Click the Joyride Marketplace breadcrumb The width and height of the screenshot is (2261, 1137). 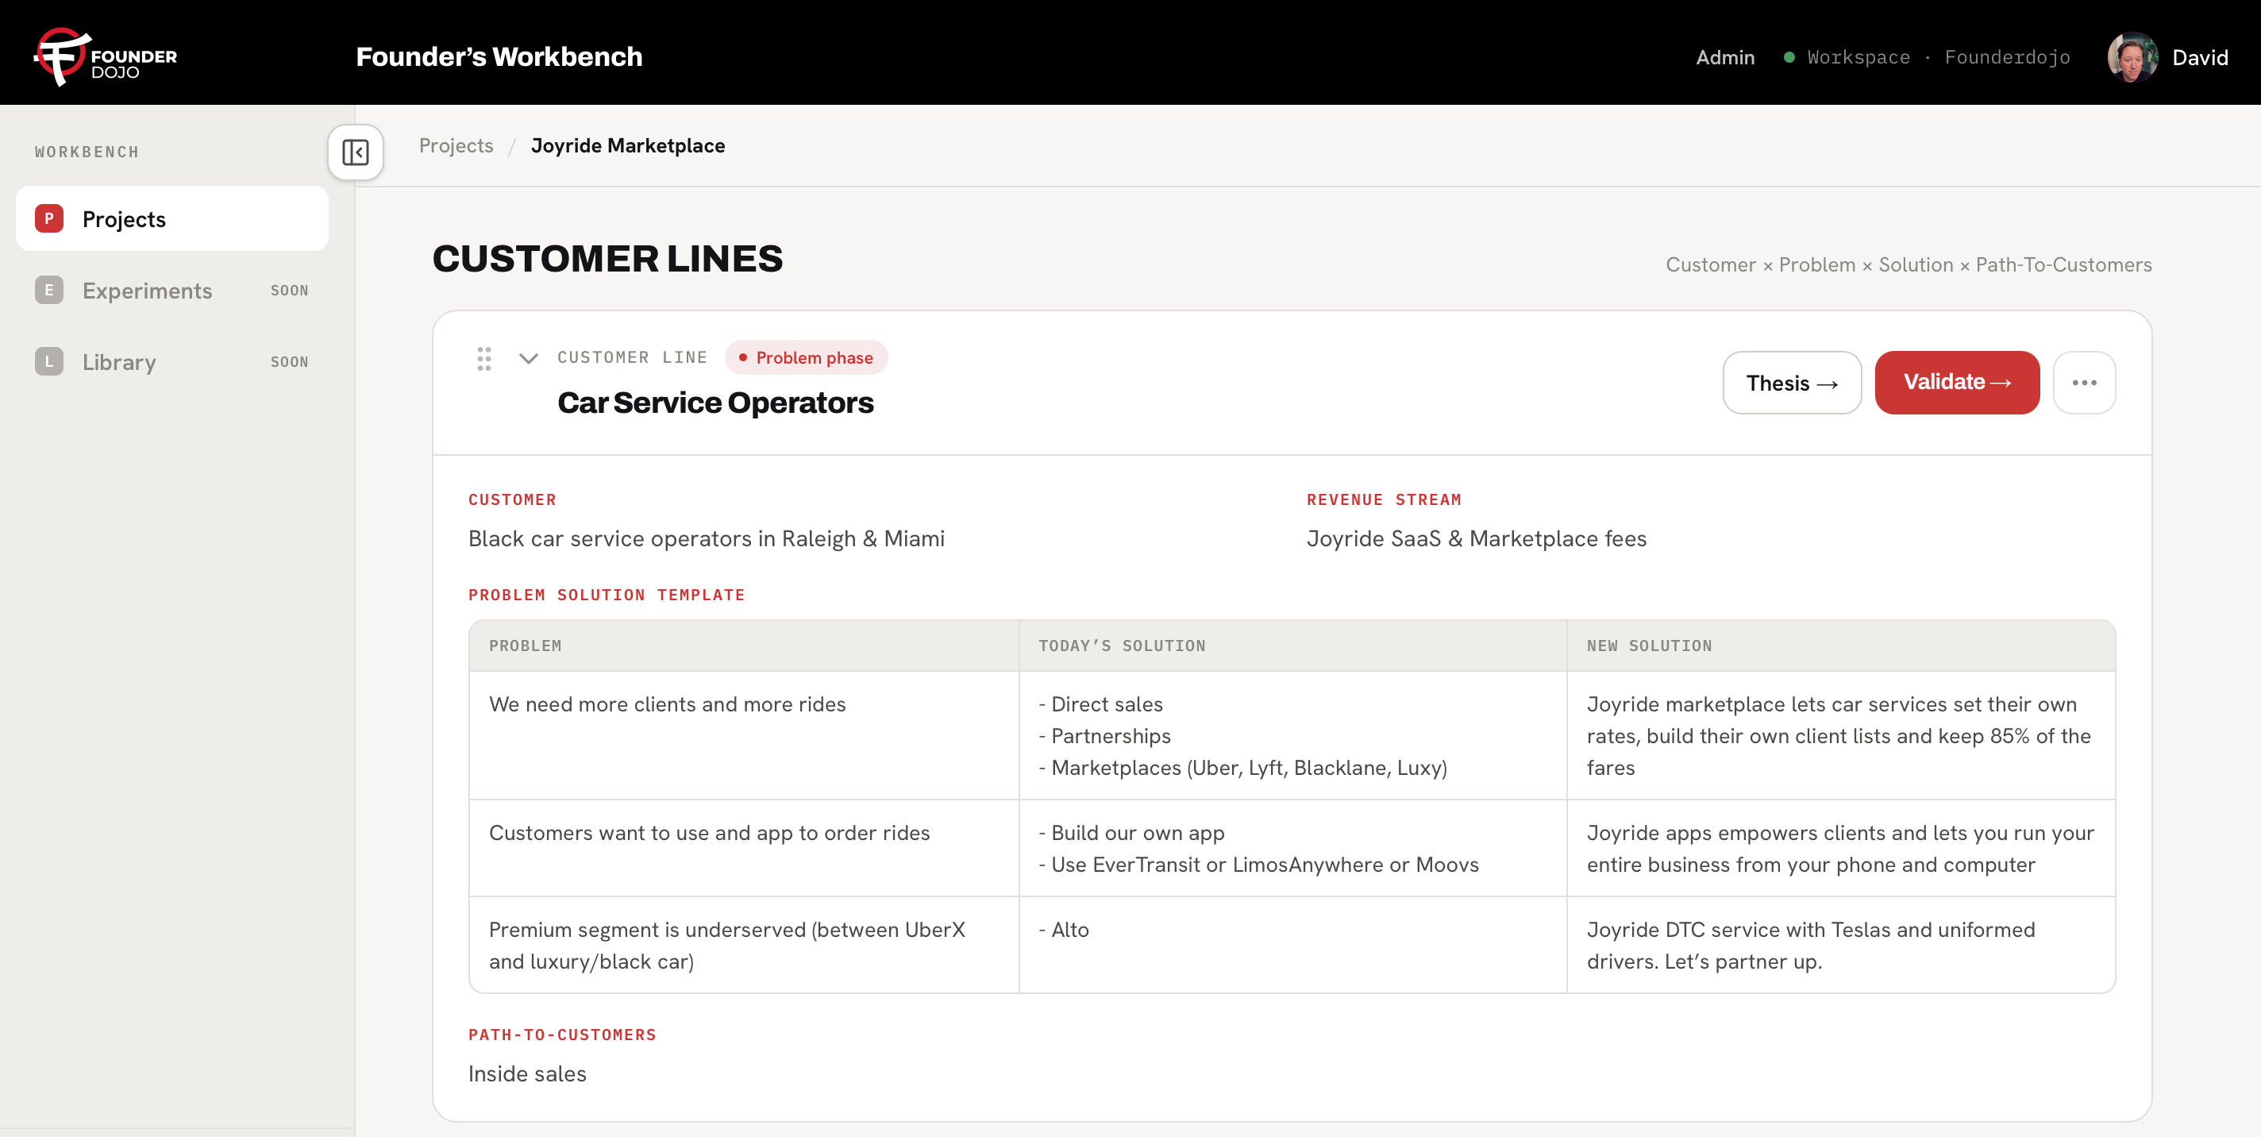coord(627,146)
